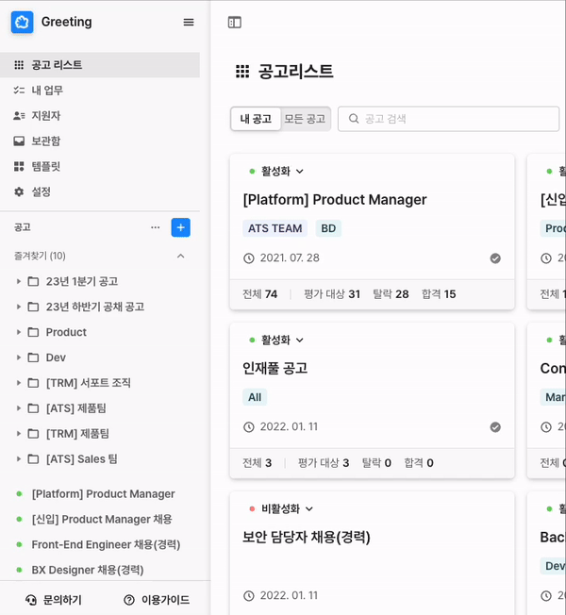Viewport: 566px width, 615px height.
Task: Click the magnifier icon in search box
Action: [354, 119]
